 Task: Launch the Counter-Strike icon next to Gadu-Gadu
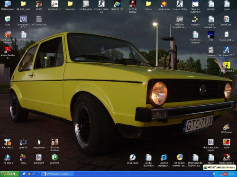180,4
